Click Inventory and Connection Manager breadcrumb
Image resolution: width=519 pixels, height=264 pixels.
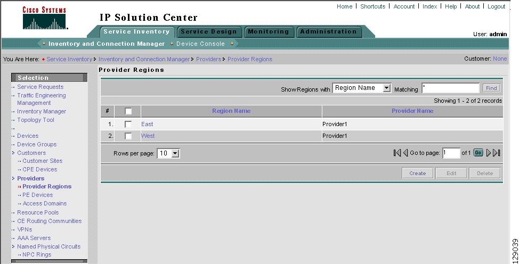click(144, 59)
